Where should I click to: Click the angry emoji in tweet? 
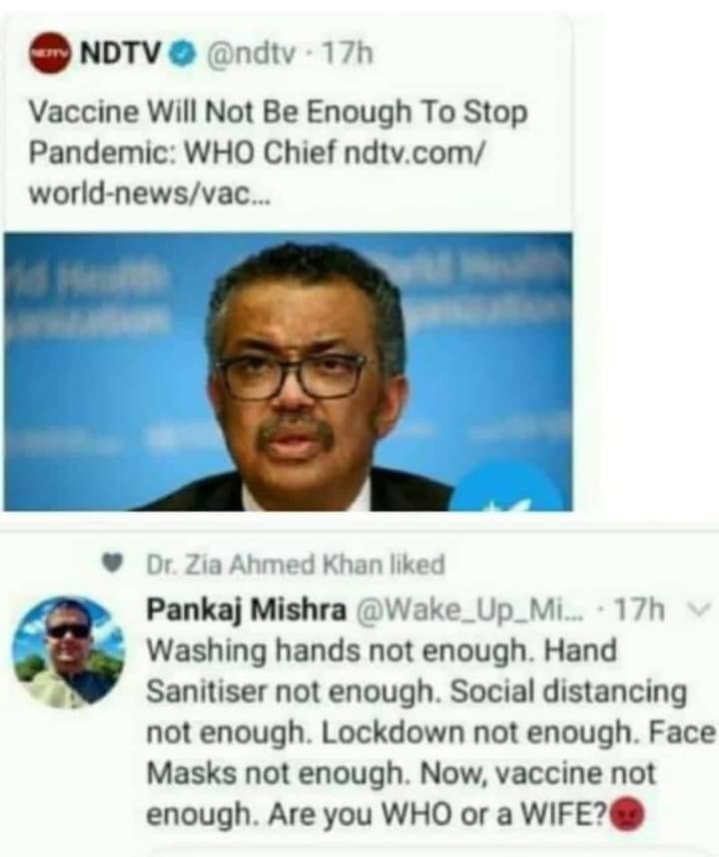(x=626, y=814)
